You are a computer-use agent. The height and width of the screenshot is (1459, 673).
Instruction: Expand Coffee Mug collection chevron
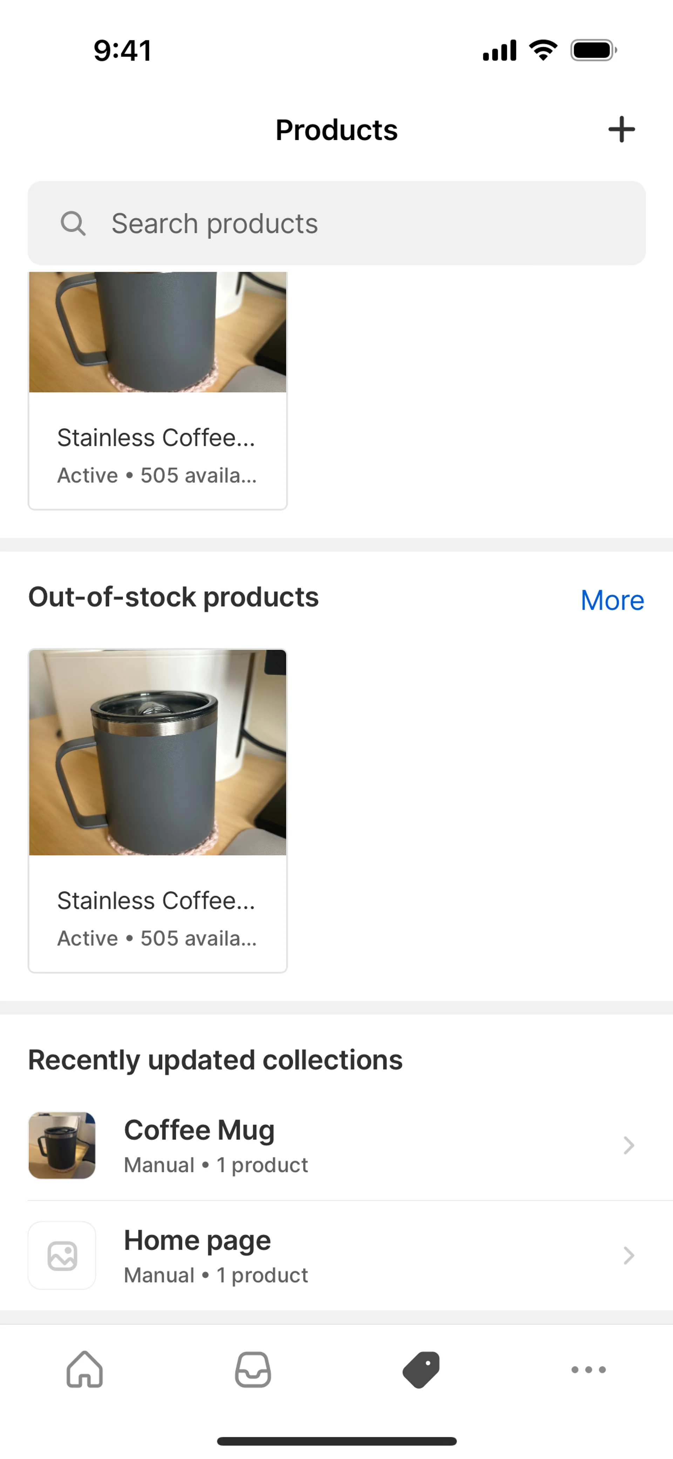point(628,1145)
